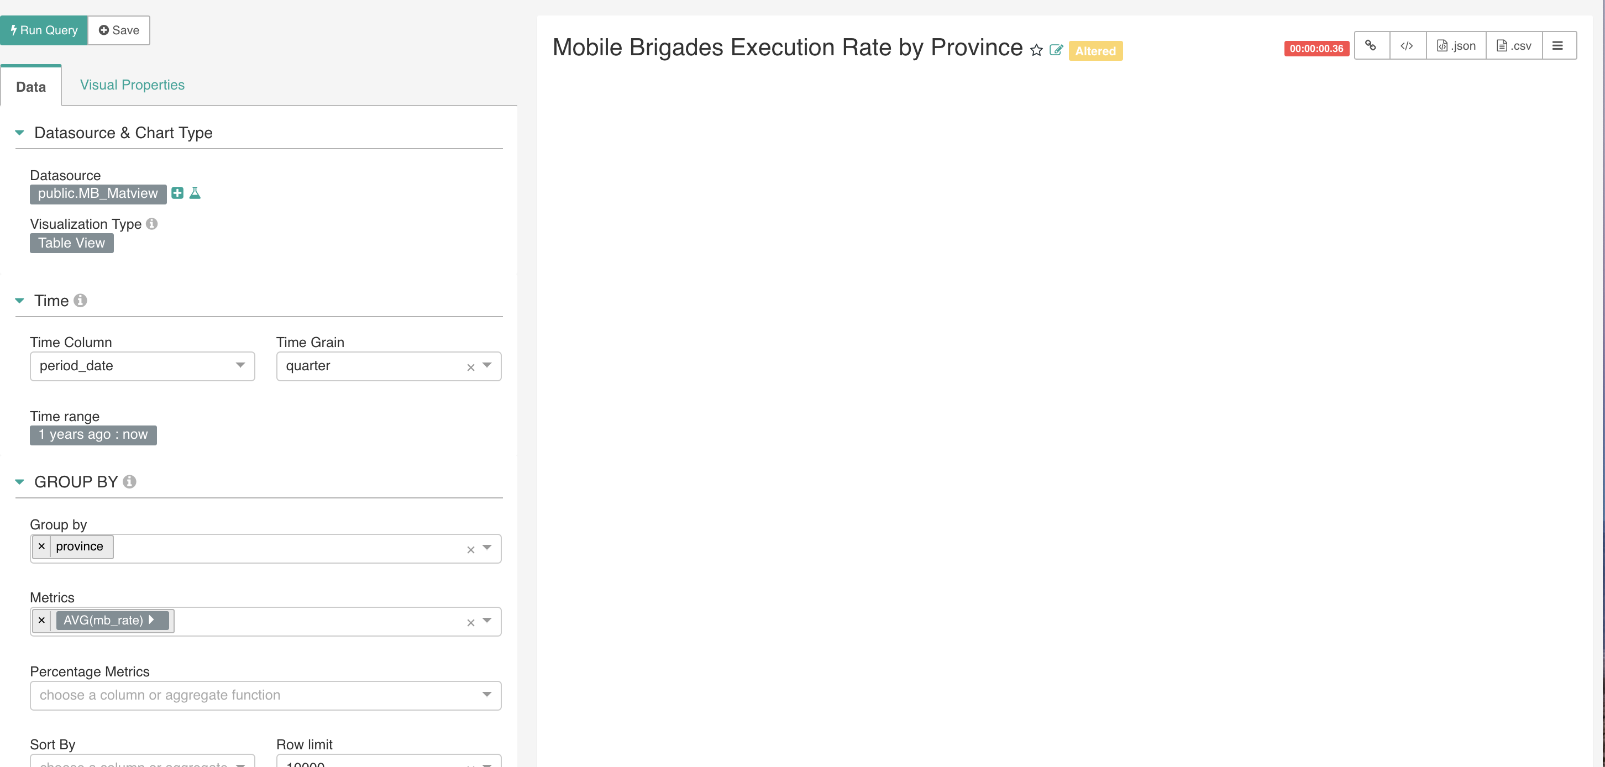1605x767 pixels.
Task: Download results as .csv
Action: point(1514,45)
